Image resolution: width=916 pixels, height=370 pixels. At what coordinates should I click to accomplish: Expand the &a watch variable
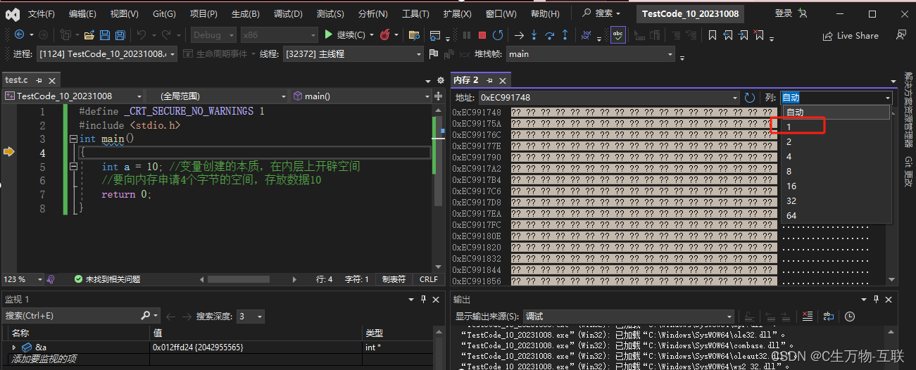(x=14, y=347)
